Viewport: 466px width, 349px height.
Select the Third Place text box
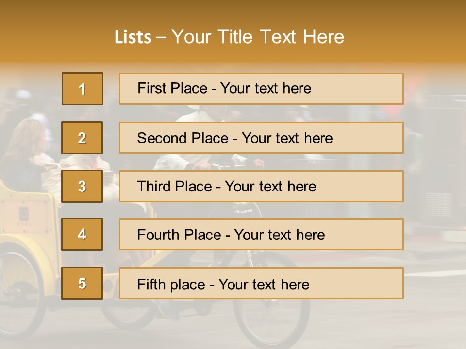click(x=261, y=186)
